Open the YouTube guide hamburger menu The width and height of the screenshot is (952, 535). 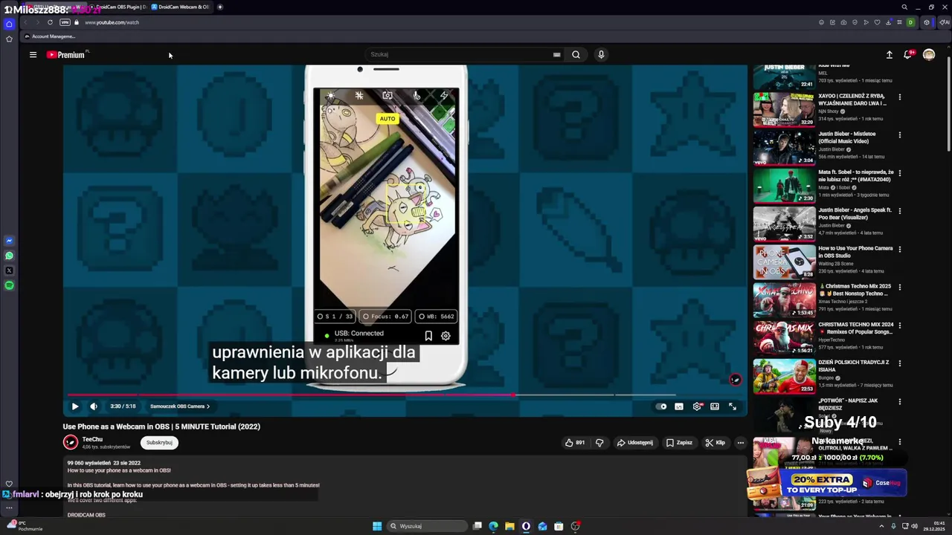click(x=33, y=54)
